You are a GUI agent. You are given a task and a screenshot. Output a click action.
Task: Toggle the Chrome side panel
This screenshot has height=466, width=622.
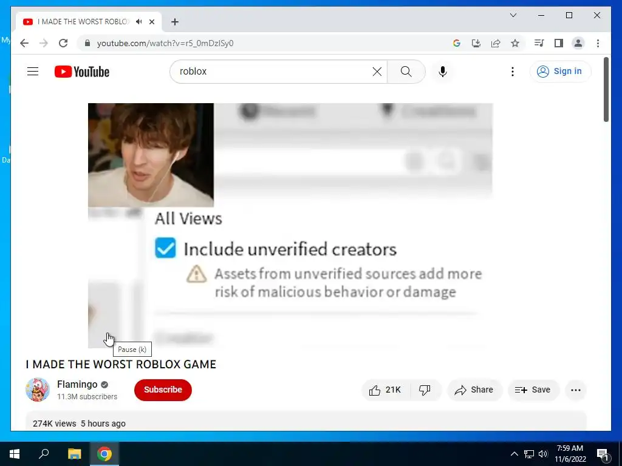559,43
